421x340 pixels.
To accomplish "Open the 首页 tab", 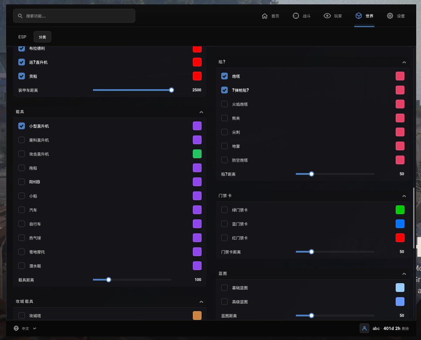I will coord(270,16).
